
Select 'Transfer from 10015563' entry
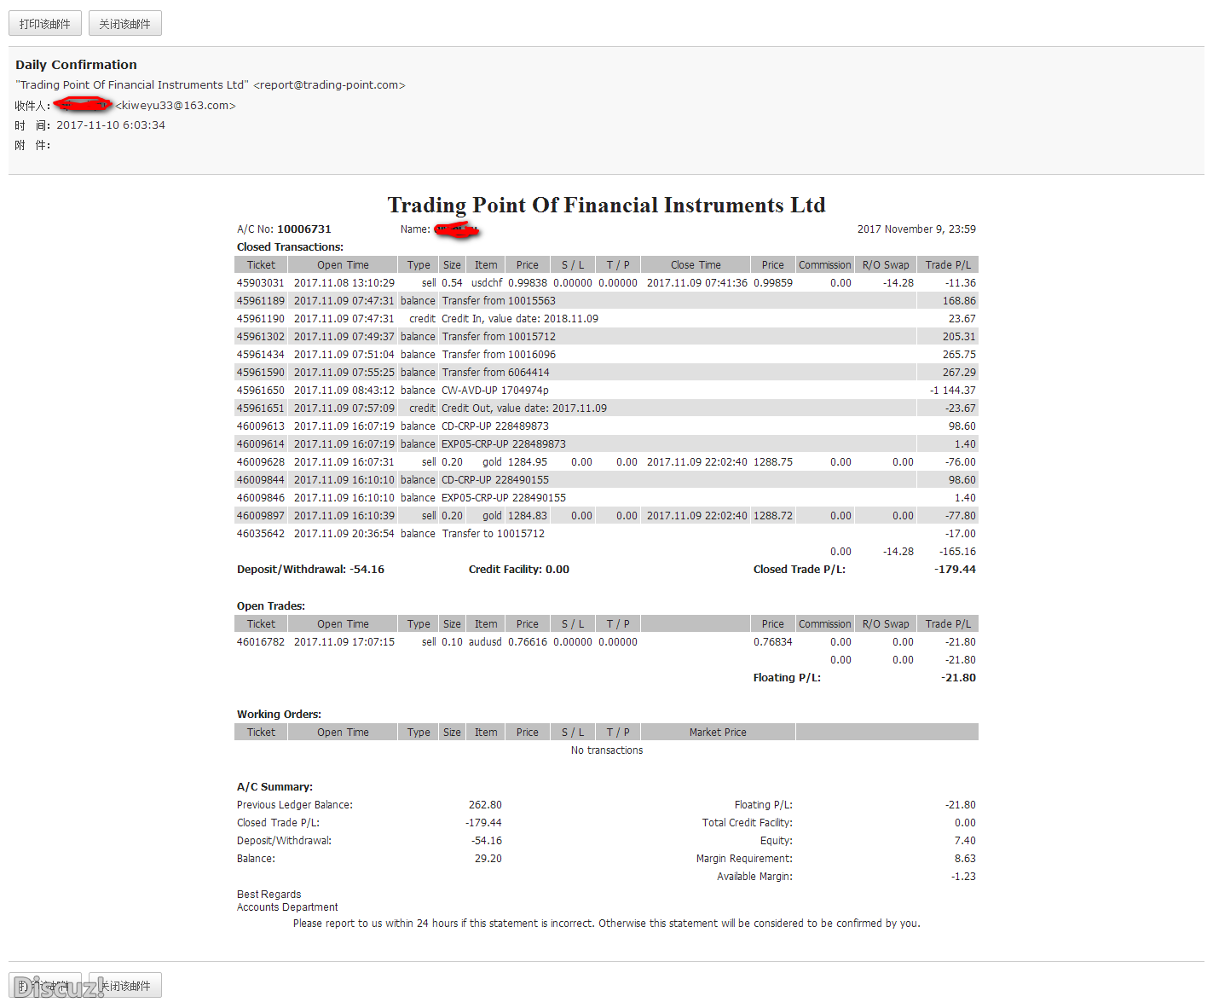tap(499, 301)
